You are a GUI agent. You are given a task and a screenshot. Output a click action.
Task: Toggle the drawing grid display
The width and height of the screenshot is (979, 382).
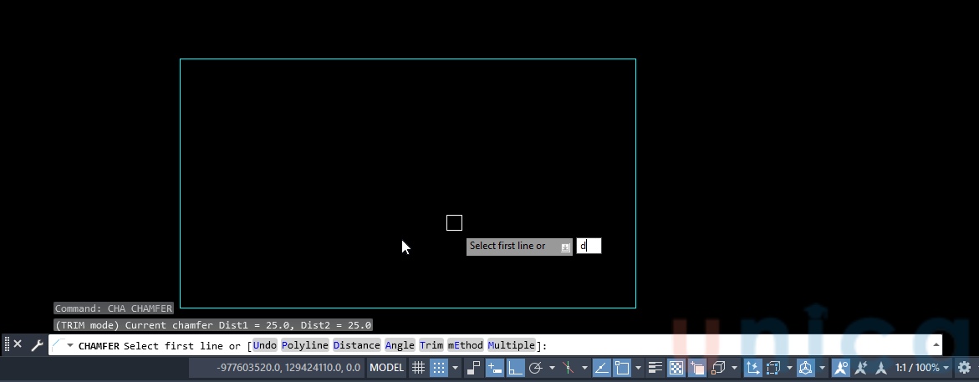[419, 368]
